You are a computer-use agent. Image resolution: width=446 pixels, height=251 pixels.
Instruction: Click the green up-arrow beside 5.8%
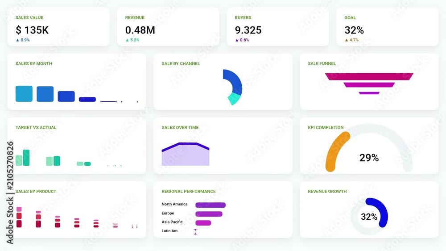point(128,40)
